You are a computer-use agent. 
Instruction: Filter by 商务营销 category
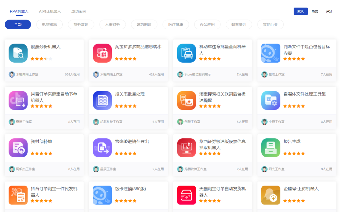81,25
